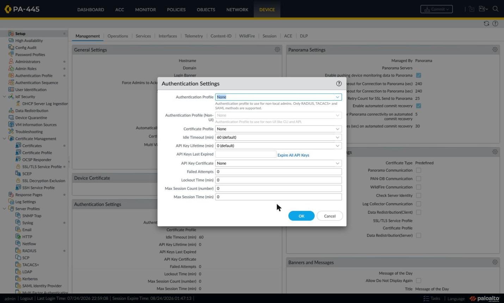Open Syslog server profile
Image resolution: width=504 pixels, height=303 pixels.
click(27, 223)
